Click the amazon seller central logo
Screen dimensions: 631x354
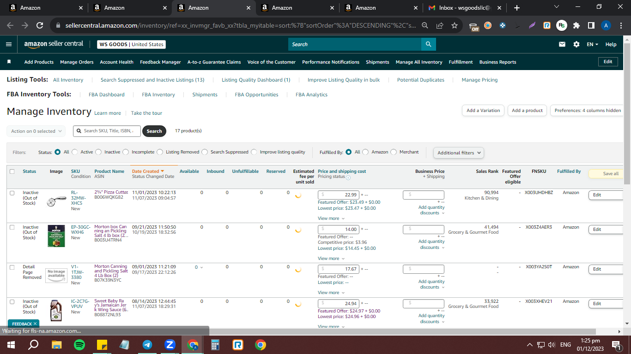[54, 44]
